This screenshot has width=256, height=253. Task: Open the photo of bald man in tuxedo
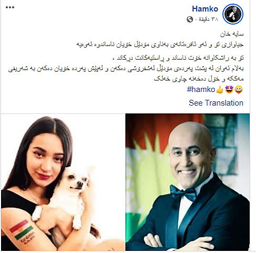click(x=187, y=182)
